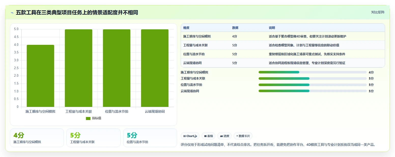395x157 pixels.
Task: Click the lightning icon beside the title
Action: click(12, 12)
